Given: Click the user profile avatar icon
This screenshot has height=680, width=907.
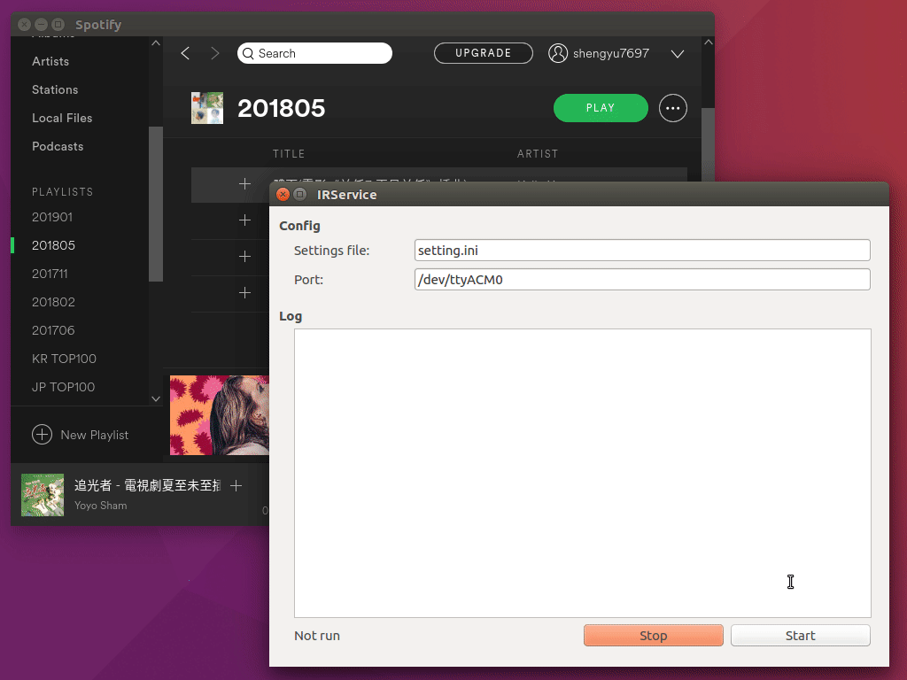Looking at the screenshot, I should 558,54.
